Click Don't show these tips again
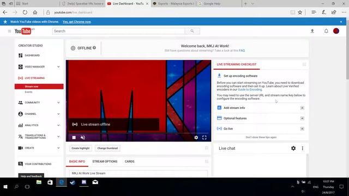349x196 pixels. click(x=261, y=137)
